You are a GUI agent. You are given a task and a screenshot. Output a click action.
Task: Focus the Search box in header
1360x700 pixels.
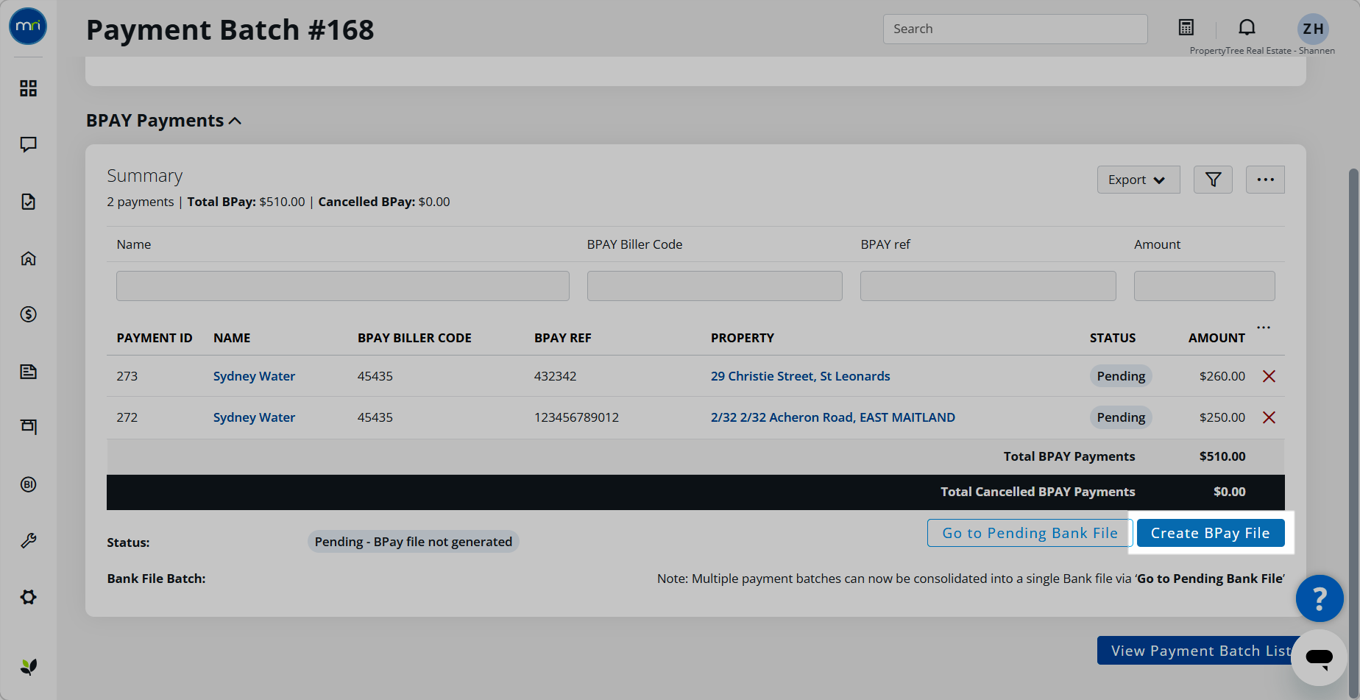click(1015, 29)
